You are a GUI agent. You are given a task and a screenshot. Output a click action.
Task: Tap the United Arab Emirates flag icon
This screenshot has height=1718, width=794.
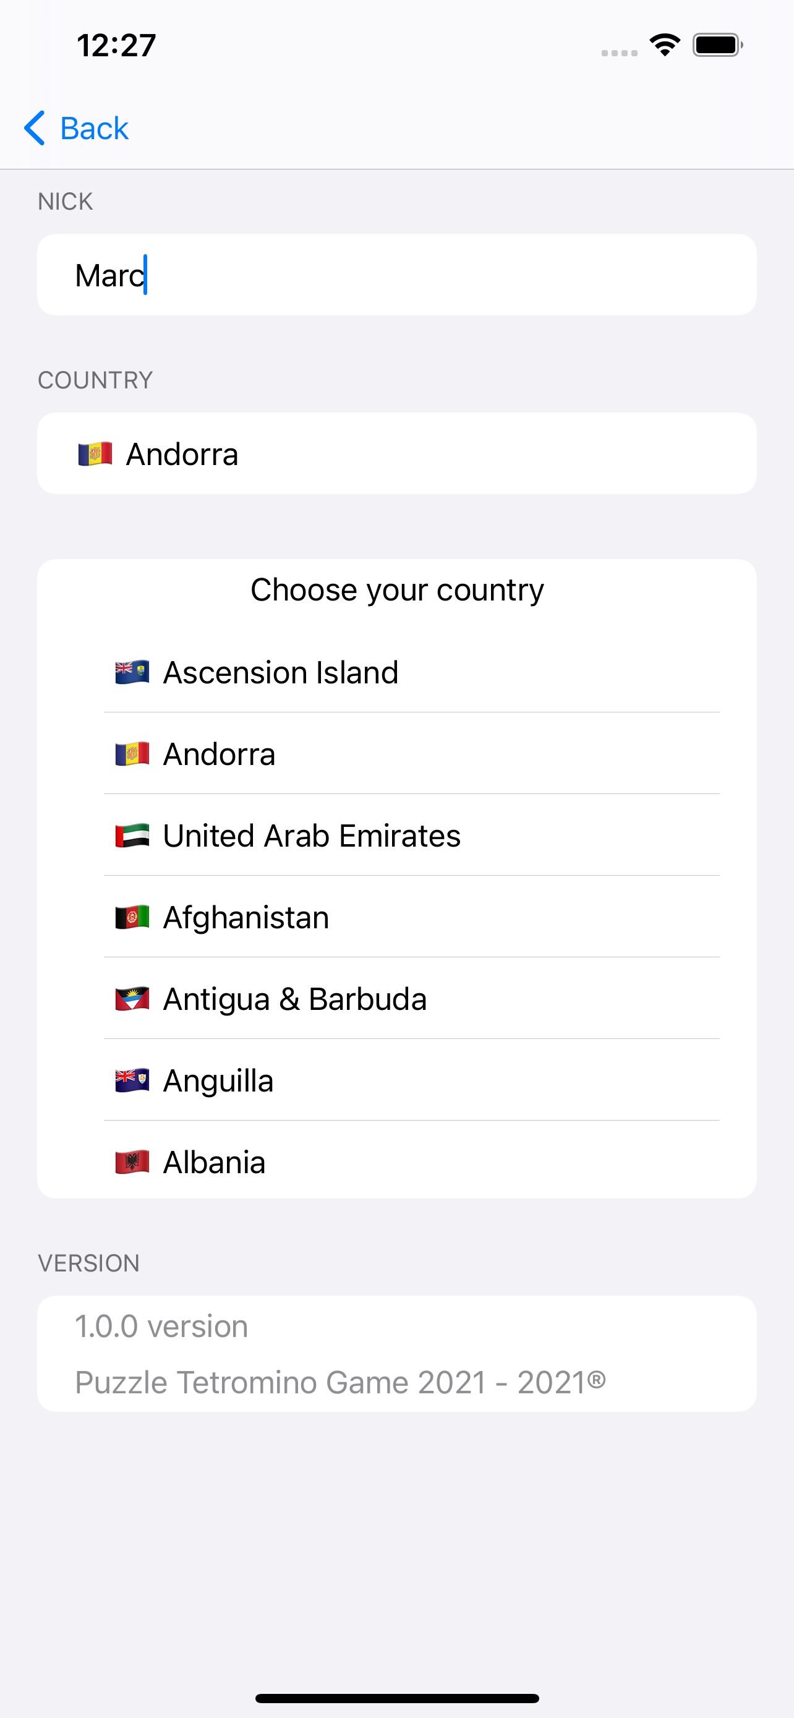[132, 835]
